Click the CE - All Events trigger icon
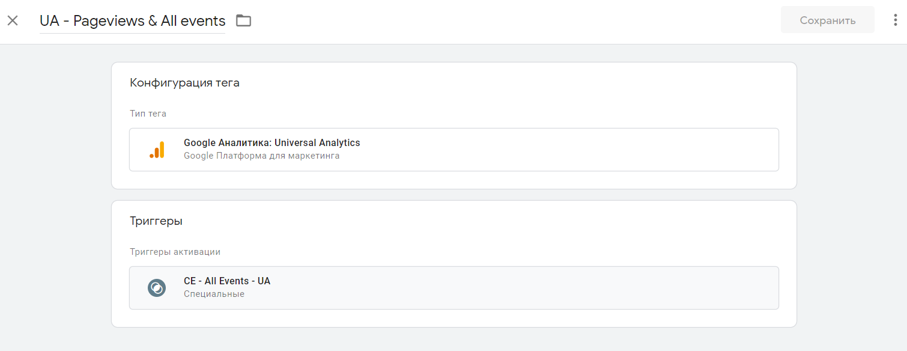Screen dimensions: 907x351 click(157, 288)
